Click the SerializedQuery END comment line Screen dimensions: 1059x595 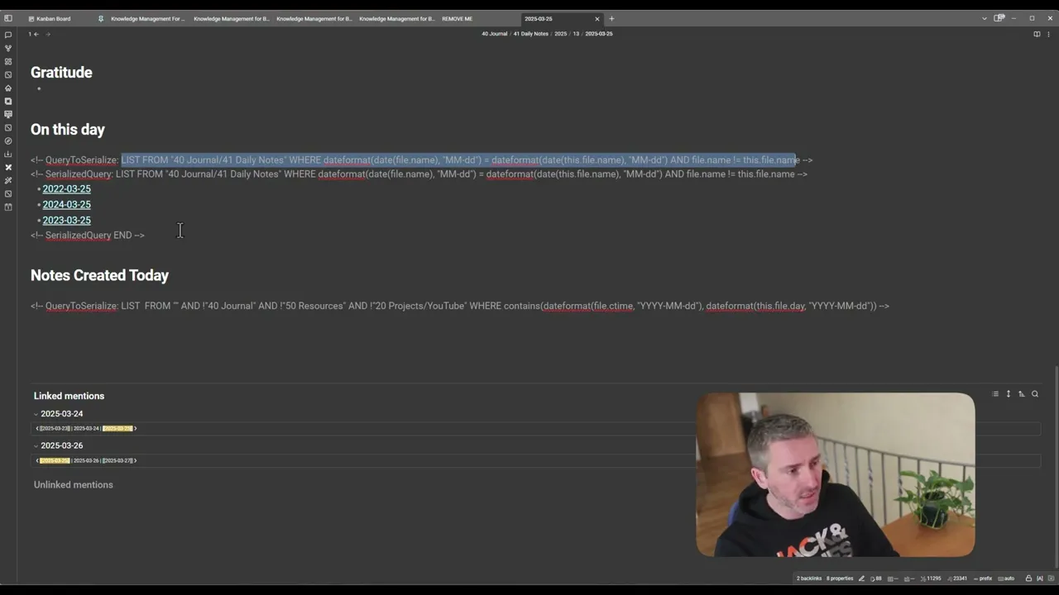[88, 236]
